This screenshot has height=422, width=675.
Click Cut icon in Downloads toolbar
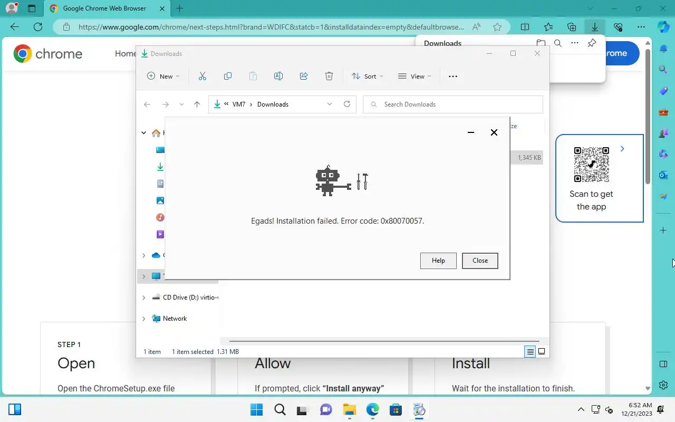pyautogui.click(x=202, y=76)
